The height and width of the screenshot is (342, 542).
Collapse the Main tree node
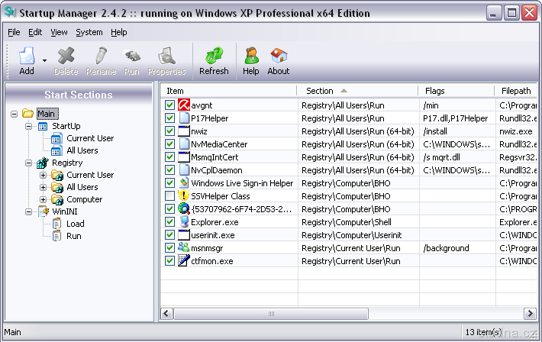tap(15, 114)
